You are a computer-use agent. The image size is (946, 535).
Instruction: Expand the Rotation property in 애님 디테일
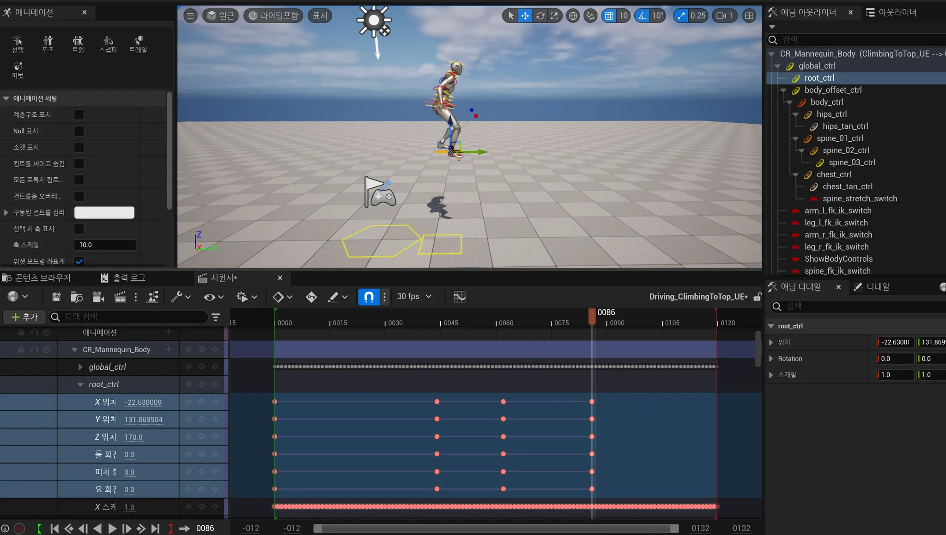[770, 359]
